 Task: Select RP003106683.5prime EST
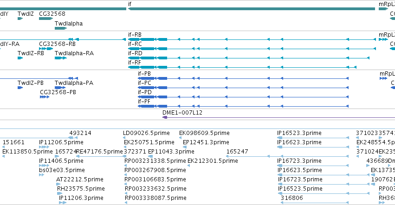(155, 180)
